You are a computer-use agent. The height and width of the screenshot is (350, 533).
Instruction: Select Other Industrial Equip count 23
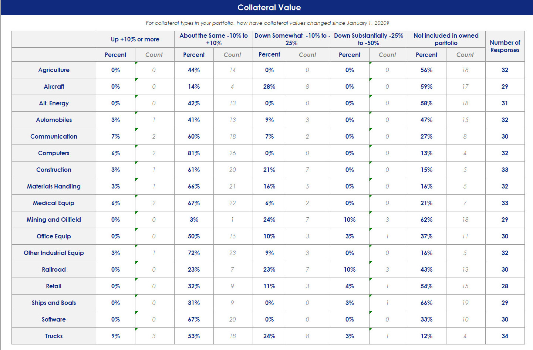(233, 253)
